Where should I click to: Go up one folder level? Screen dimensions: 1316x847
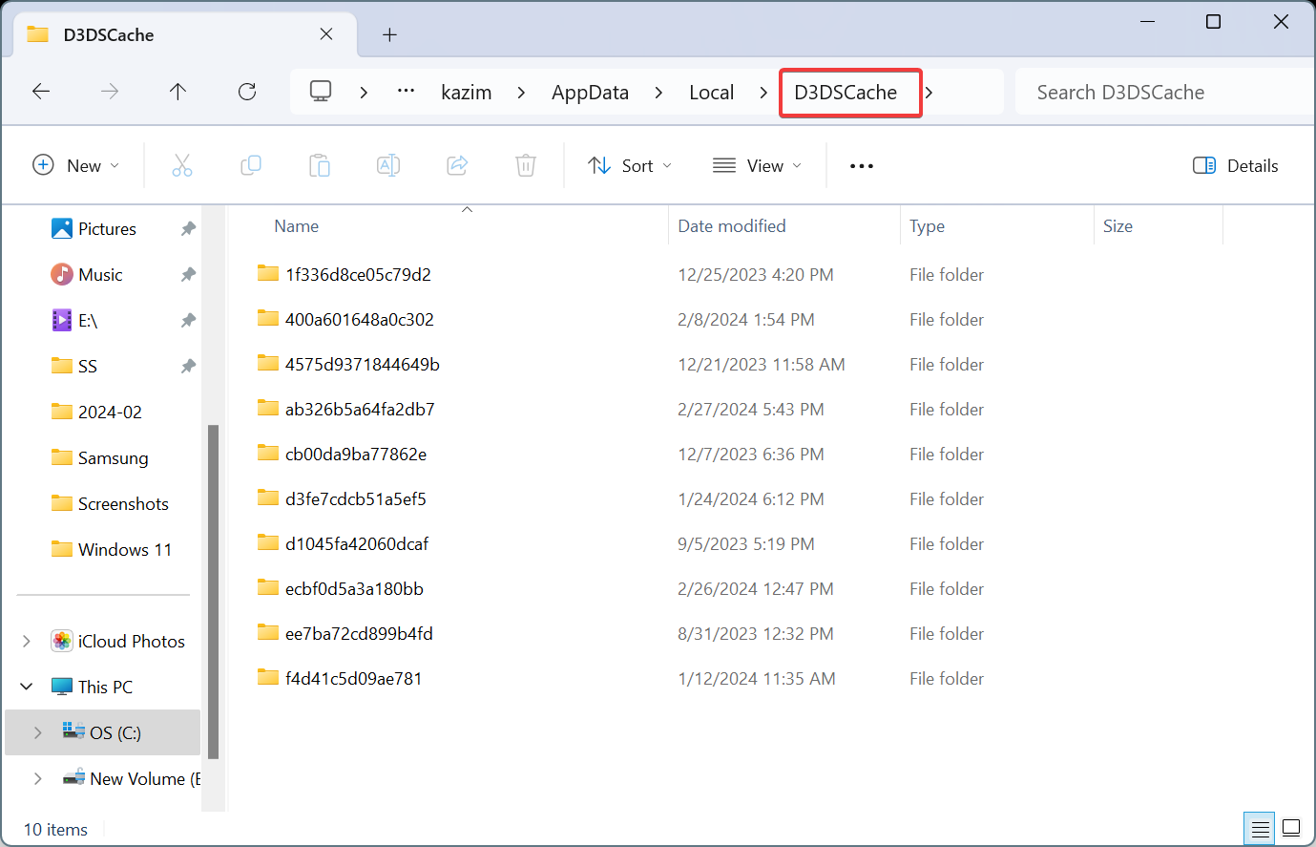[x=178, y=92]
